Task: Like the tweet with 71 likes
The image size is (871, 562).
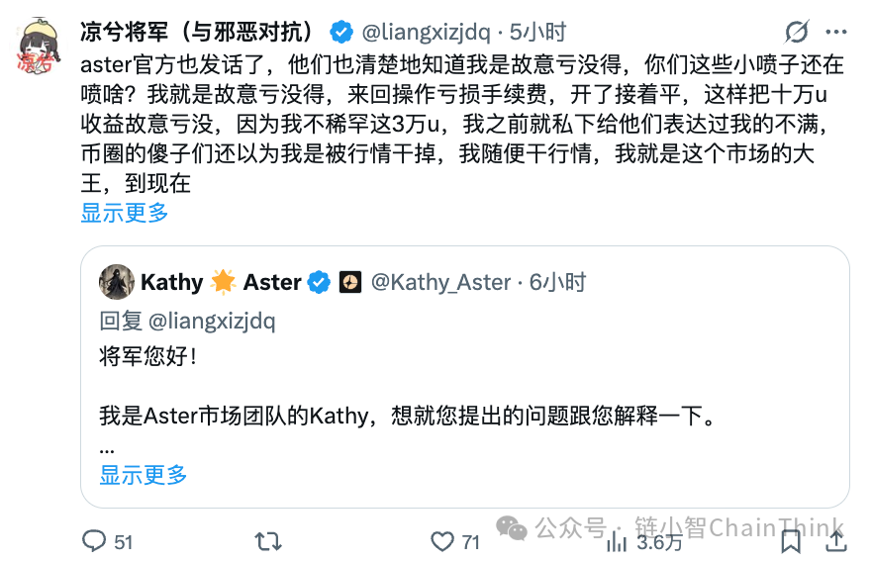Action: coord(442,541)
